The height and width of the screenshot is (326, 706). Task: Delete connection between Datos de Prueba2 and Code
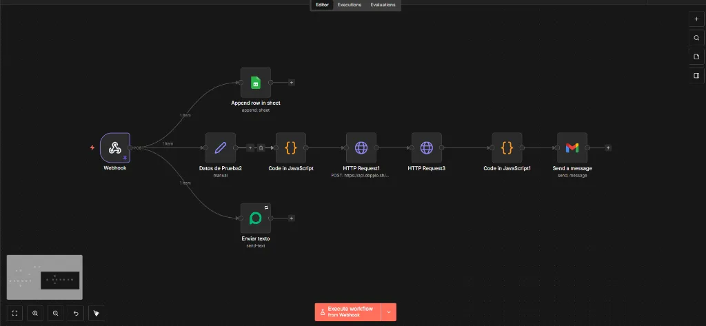point(261,147)
